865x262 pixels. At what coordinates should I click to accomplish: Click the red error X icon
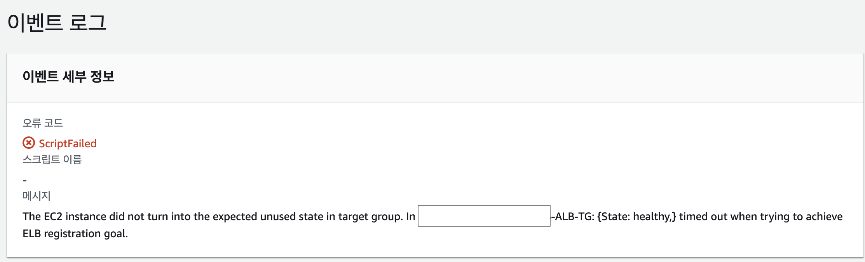click(29, 143)
